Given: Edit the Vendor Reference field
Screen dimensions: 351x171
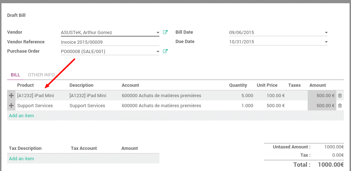Looking at the screenshot, I should coord(110,42).
